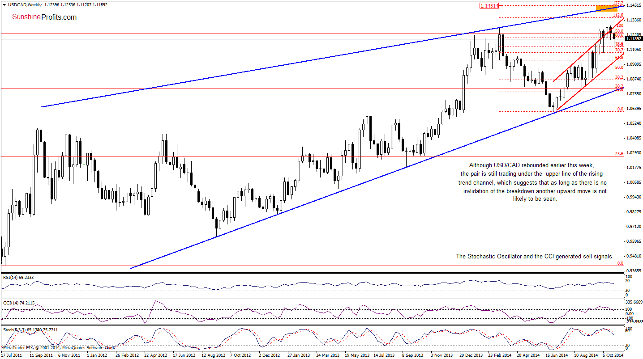643x359 pixels.
Task: Click the 17 Jun 2012 date label
Action: coord(184,355)
